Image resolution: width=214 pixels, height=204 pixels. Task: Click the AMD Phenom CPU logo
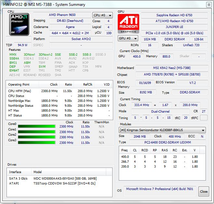[x=19, y=24]
